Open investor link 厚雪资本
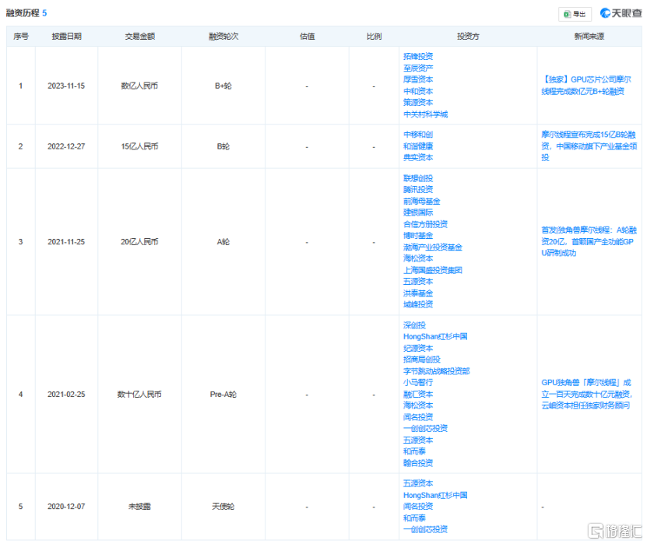The height and width of the screenshot is (544, 647). pyautogui.click(x=418, y=79)
